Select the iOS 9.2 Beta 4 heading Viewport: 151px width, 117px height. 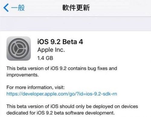[x=60, y=42]
